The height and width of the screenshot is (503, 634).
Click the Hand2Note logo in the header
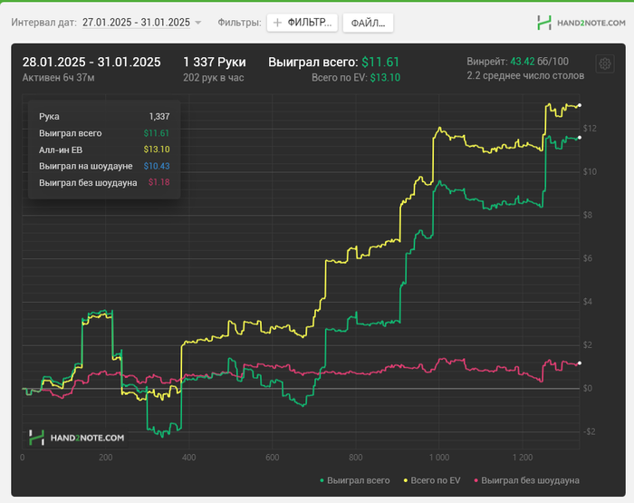[581, 23]
